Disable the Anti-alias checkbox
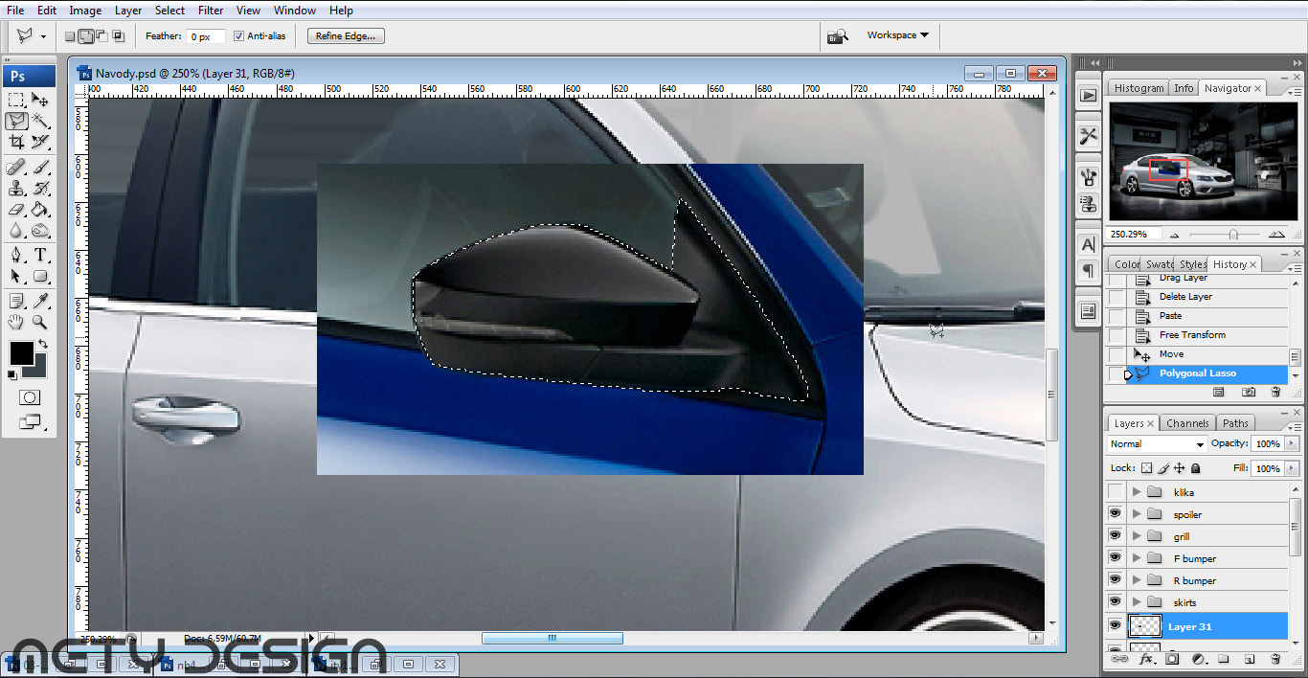The image size is (1308, 678). 239,36
